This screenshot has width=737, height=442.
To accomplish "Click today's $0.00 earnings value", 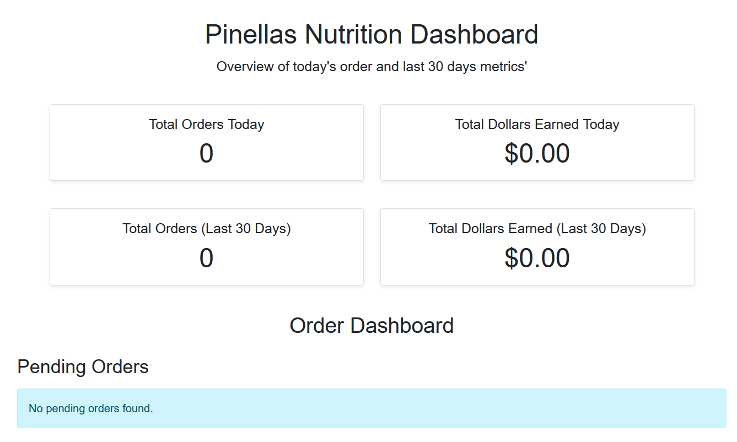I will pyautogui.click(x=537, y=153).
